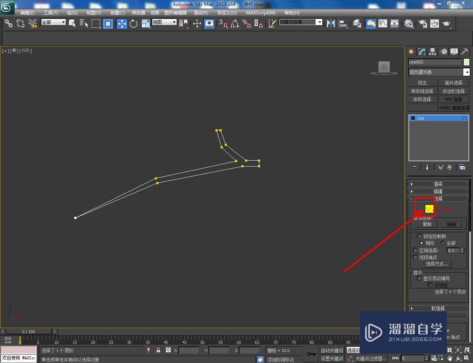Image resolution: width=473 pixels, height=363 pixels.
Task: Select the Link tool in toolbar
Action: [x=8, y=24]
